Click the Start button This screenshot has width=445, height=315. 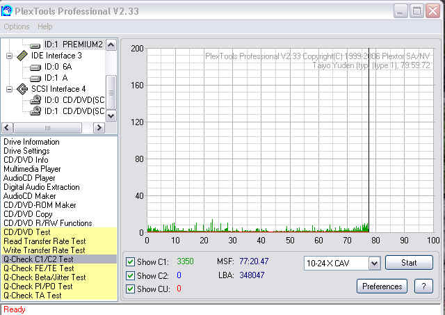point(409,263)
